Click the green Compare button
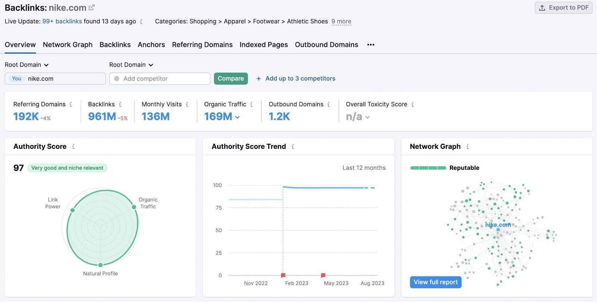This screenshot has width=597, height=302. (231, 79)
